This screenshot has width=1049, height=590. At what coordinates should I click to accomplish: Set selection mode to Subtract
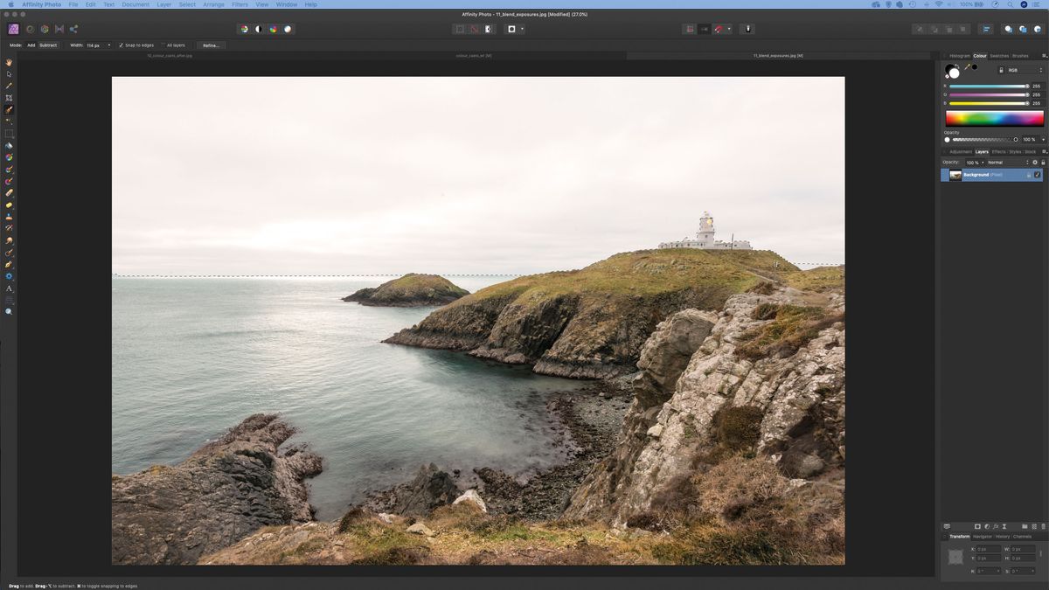pyautogui.click(x=48, y=45)
